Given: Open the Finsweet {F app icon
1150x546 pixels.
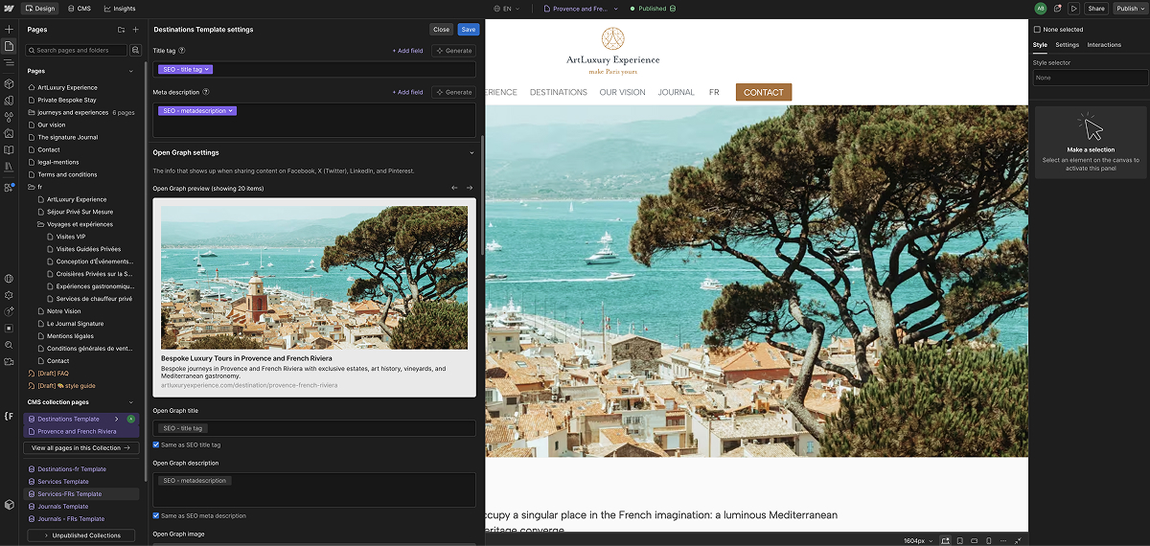Looking at the screenshot, I should (9, 416).
